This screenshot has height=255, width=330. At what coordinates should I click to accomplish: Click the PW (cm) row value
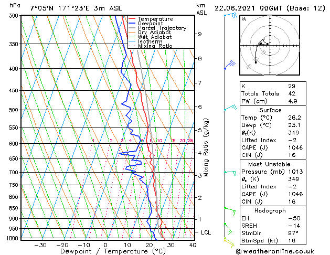[293, 101]
